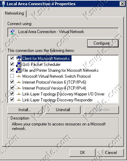The height and width of the screenshot is (161, 127).
Task: Confirm the dialog with OK
Action: coord(82,153)
